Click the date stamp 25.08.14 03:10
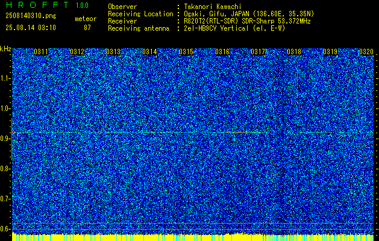This screenshot has height=241, width=379. [x=31, y=28]
